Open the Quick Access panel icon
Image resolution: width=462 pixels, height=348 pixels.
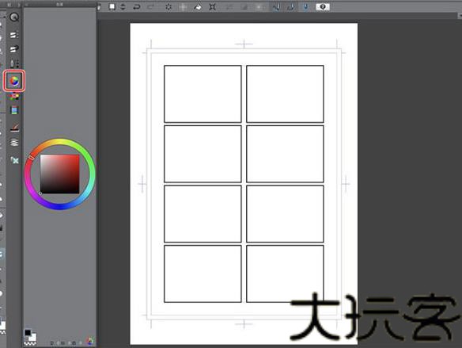tap(14, 17)
